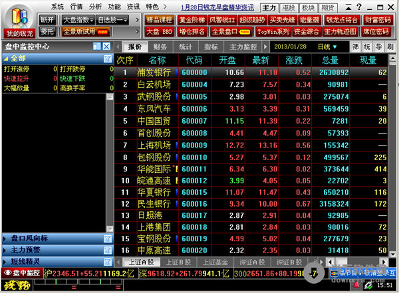Switch to the 指标 tab

click(211, 47)
